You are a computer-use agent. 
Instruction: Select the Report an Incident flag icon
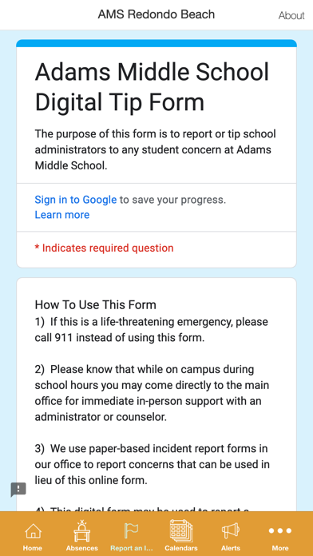click(x=131, y=530)
